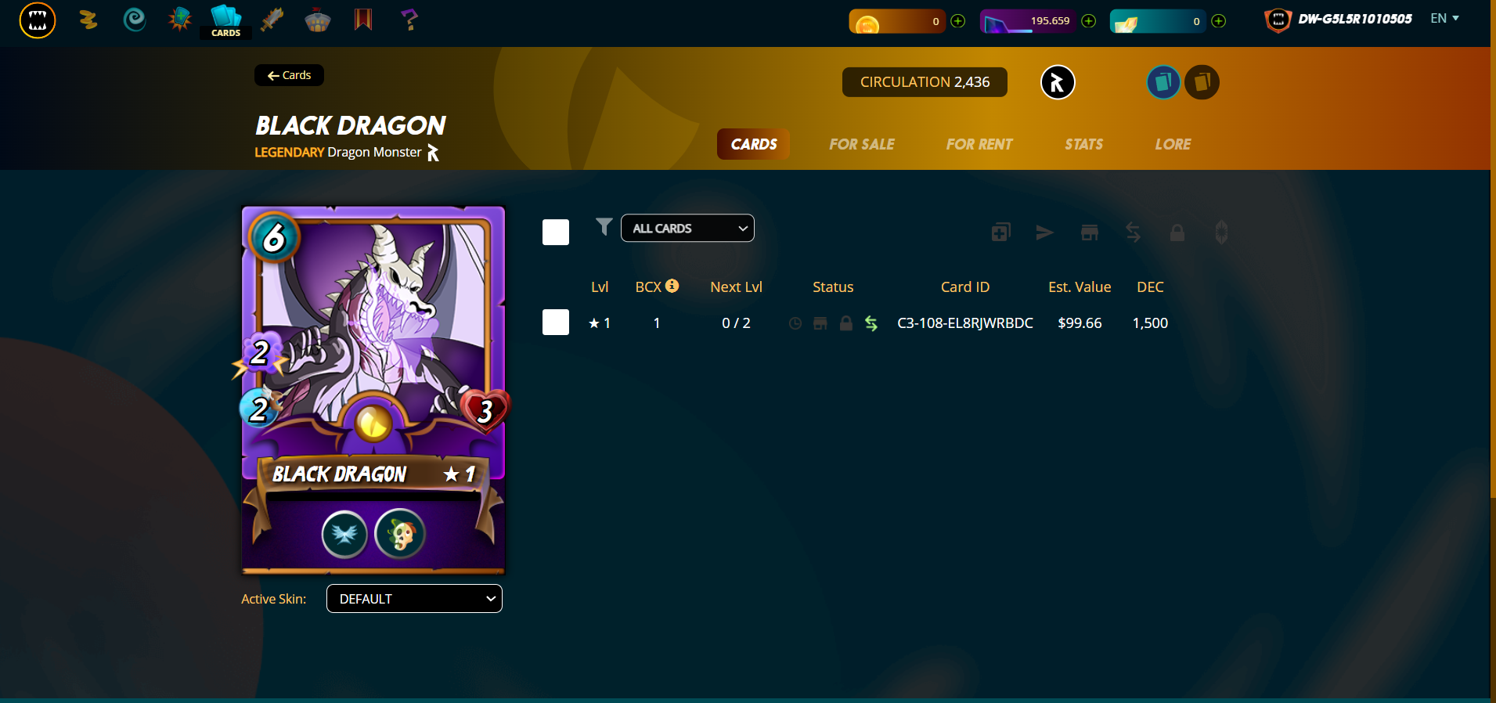Click the sell on market toolbar icon
The height and width of the screenshot is (703, 1496).
1089,232
